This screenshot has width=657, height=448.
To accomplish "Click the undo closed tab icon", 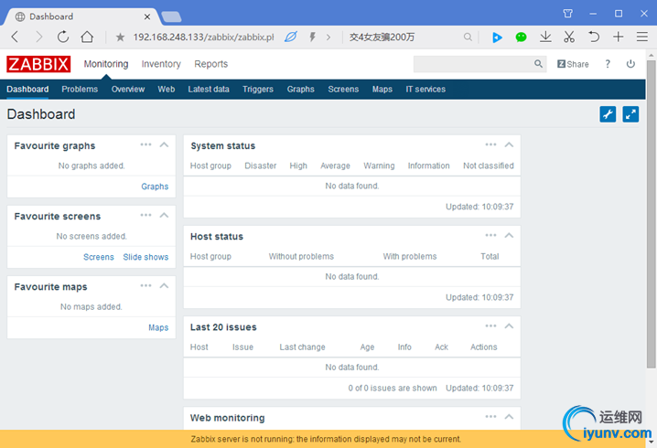I will point(593,37).
